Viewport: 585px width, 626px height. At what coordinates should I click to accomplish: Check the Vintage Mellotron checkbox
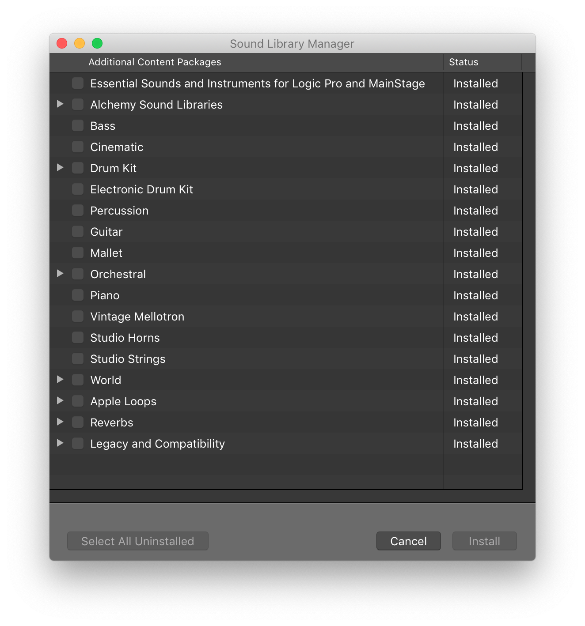[78, 317]
